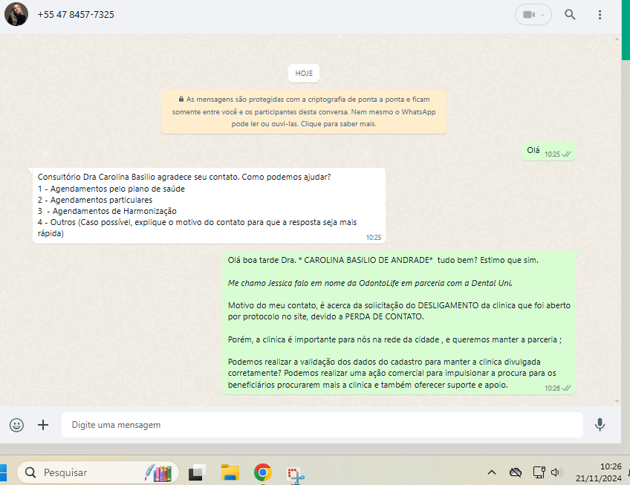Record a voice message with the microphone

point(600,425)
